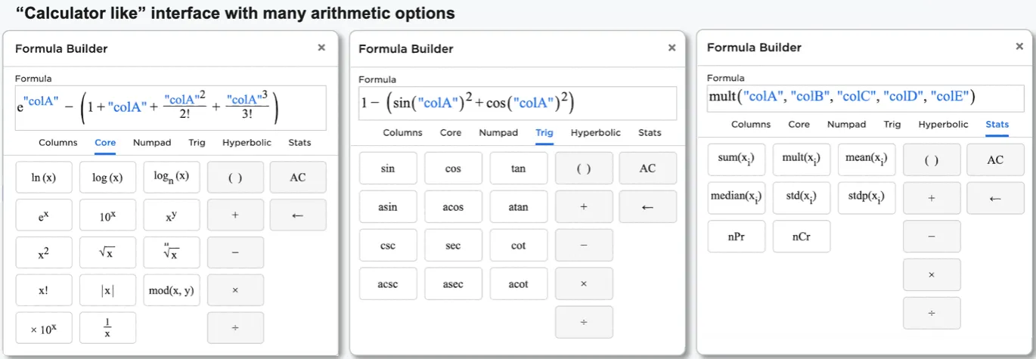This screenshot has height=359, width=1036.
Task: Close the middle Formula Builder dialog
Action: click(x=672, y=48)
